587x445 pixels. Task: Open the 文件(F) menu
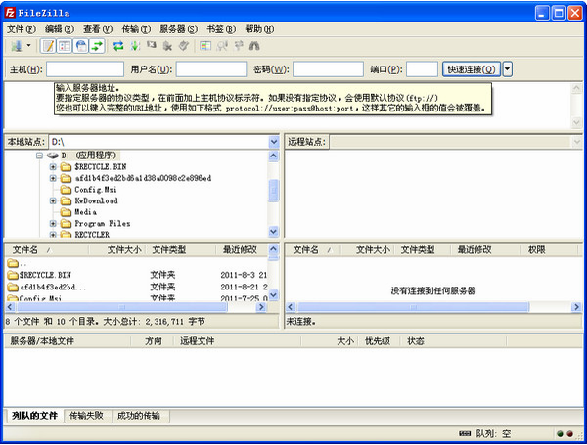click(x=22, y=29)
